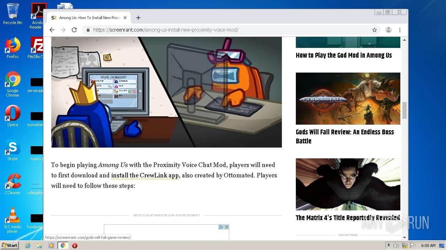Open the Action Center flag icon
The image size is (446, 250).
(413, 245)
